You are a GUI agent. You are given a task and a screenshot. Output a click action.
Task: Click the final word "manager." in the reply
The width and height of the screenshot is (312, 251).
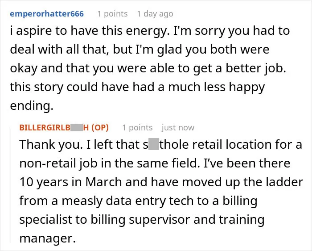[x=48, y=238]
